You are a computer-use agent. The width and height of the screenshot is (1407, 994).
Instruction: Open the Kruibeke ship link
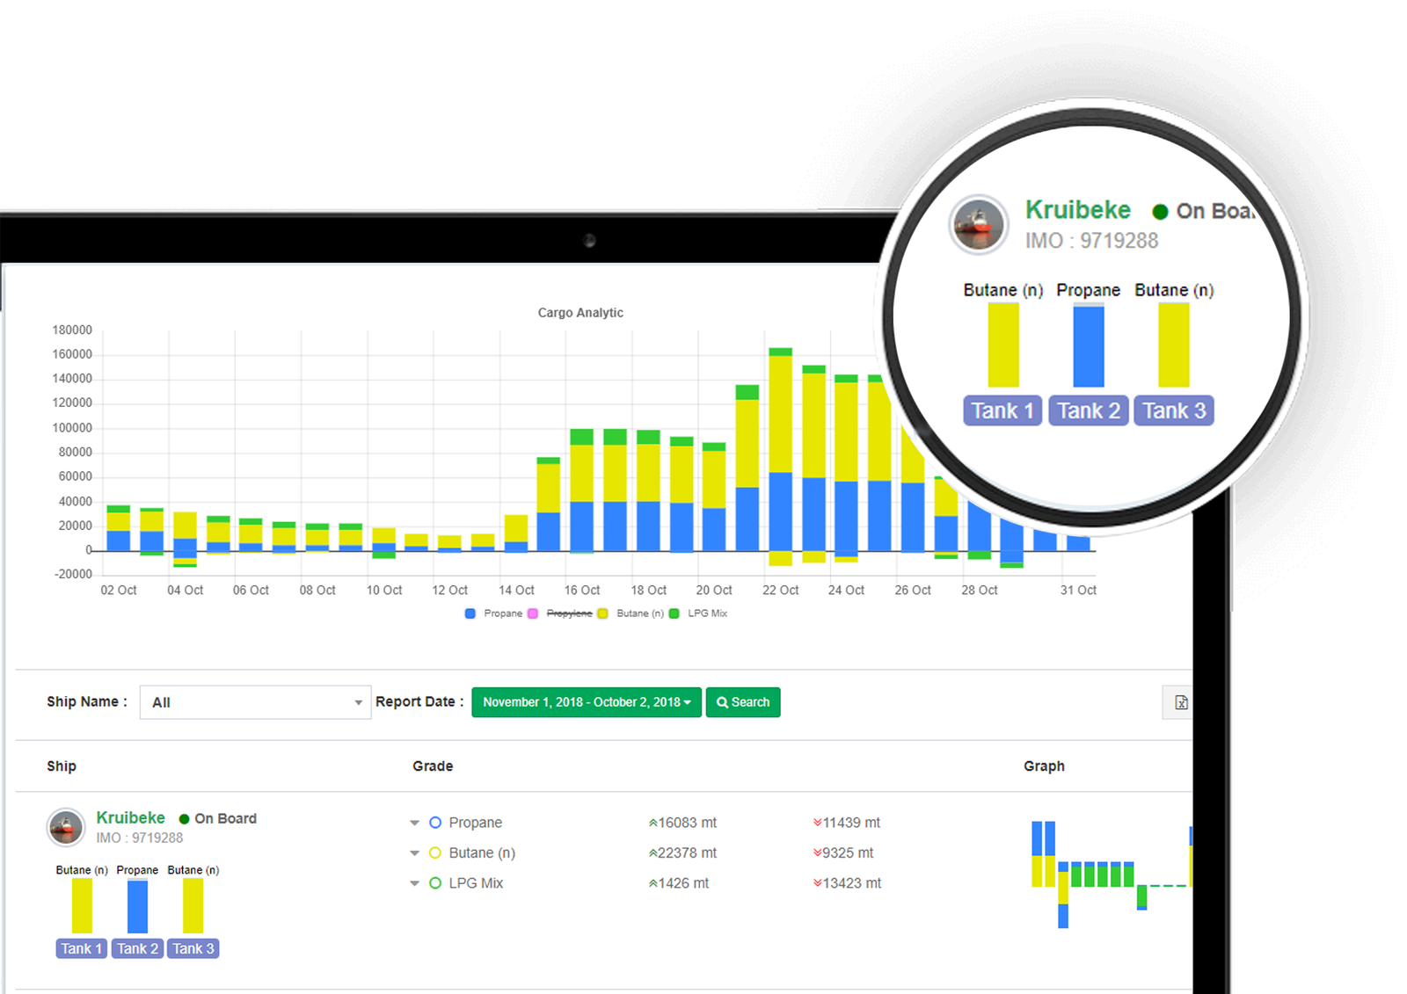point(131,817)
